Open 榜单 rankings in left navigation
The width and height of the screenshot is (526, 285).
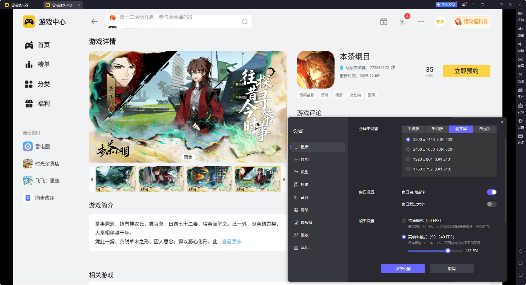(37, 64)
